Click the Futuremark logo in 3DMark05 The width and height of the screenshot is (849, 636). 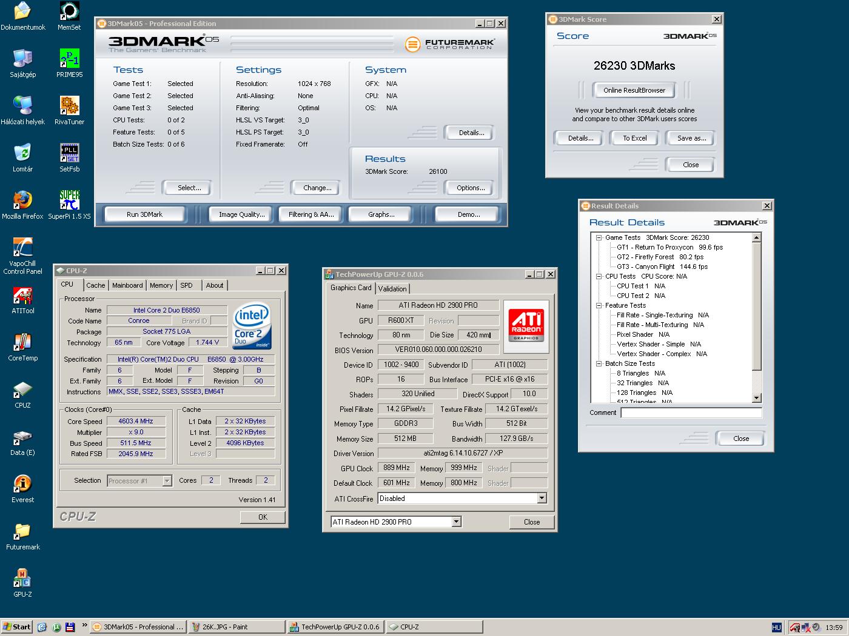pos(449,44)
